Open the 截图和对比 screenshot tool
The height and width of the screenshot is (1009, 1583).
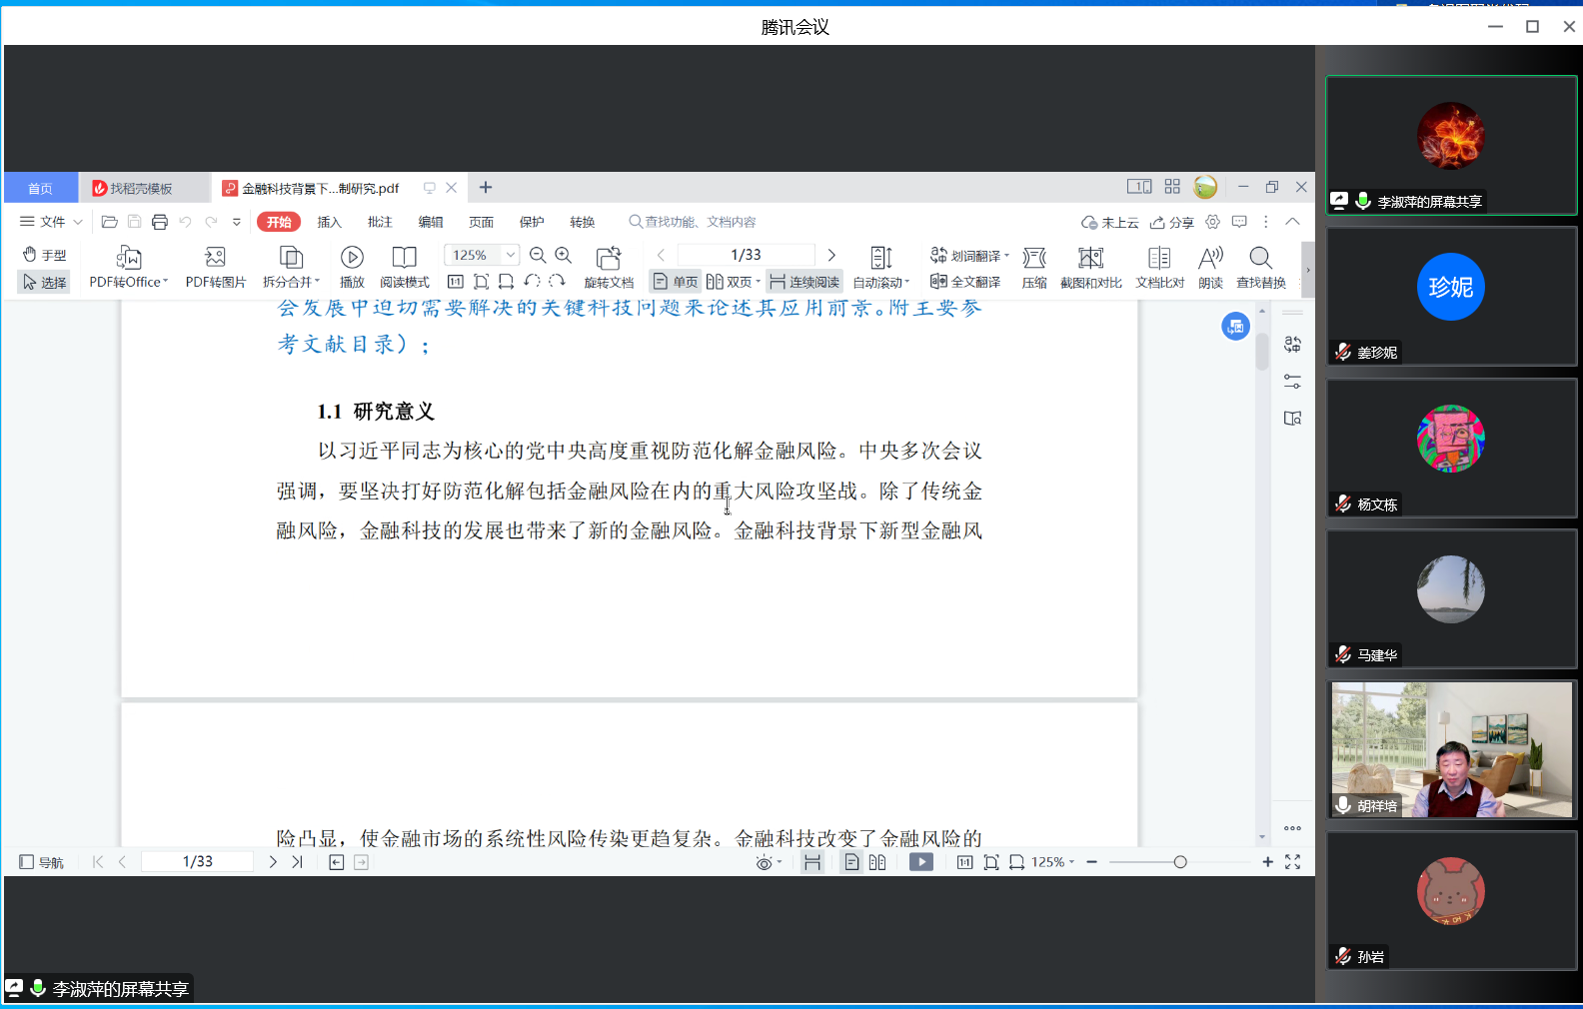tap(1090, 258)
